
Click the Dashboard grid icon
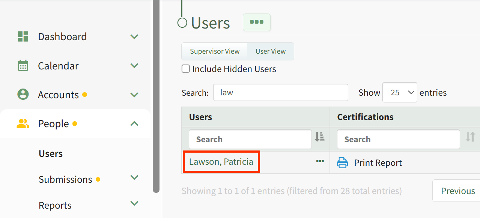[23, 36]
